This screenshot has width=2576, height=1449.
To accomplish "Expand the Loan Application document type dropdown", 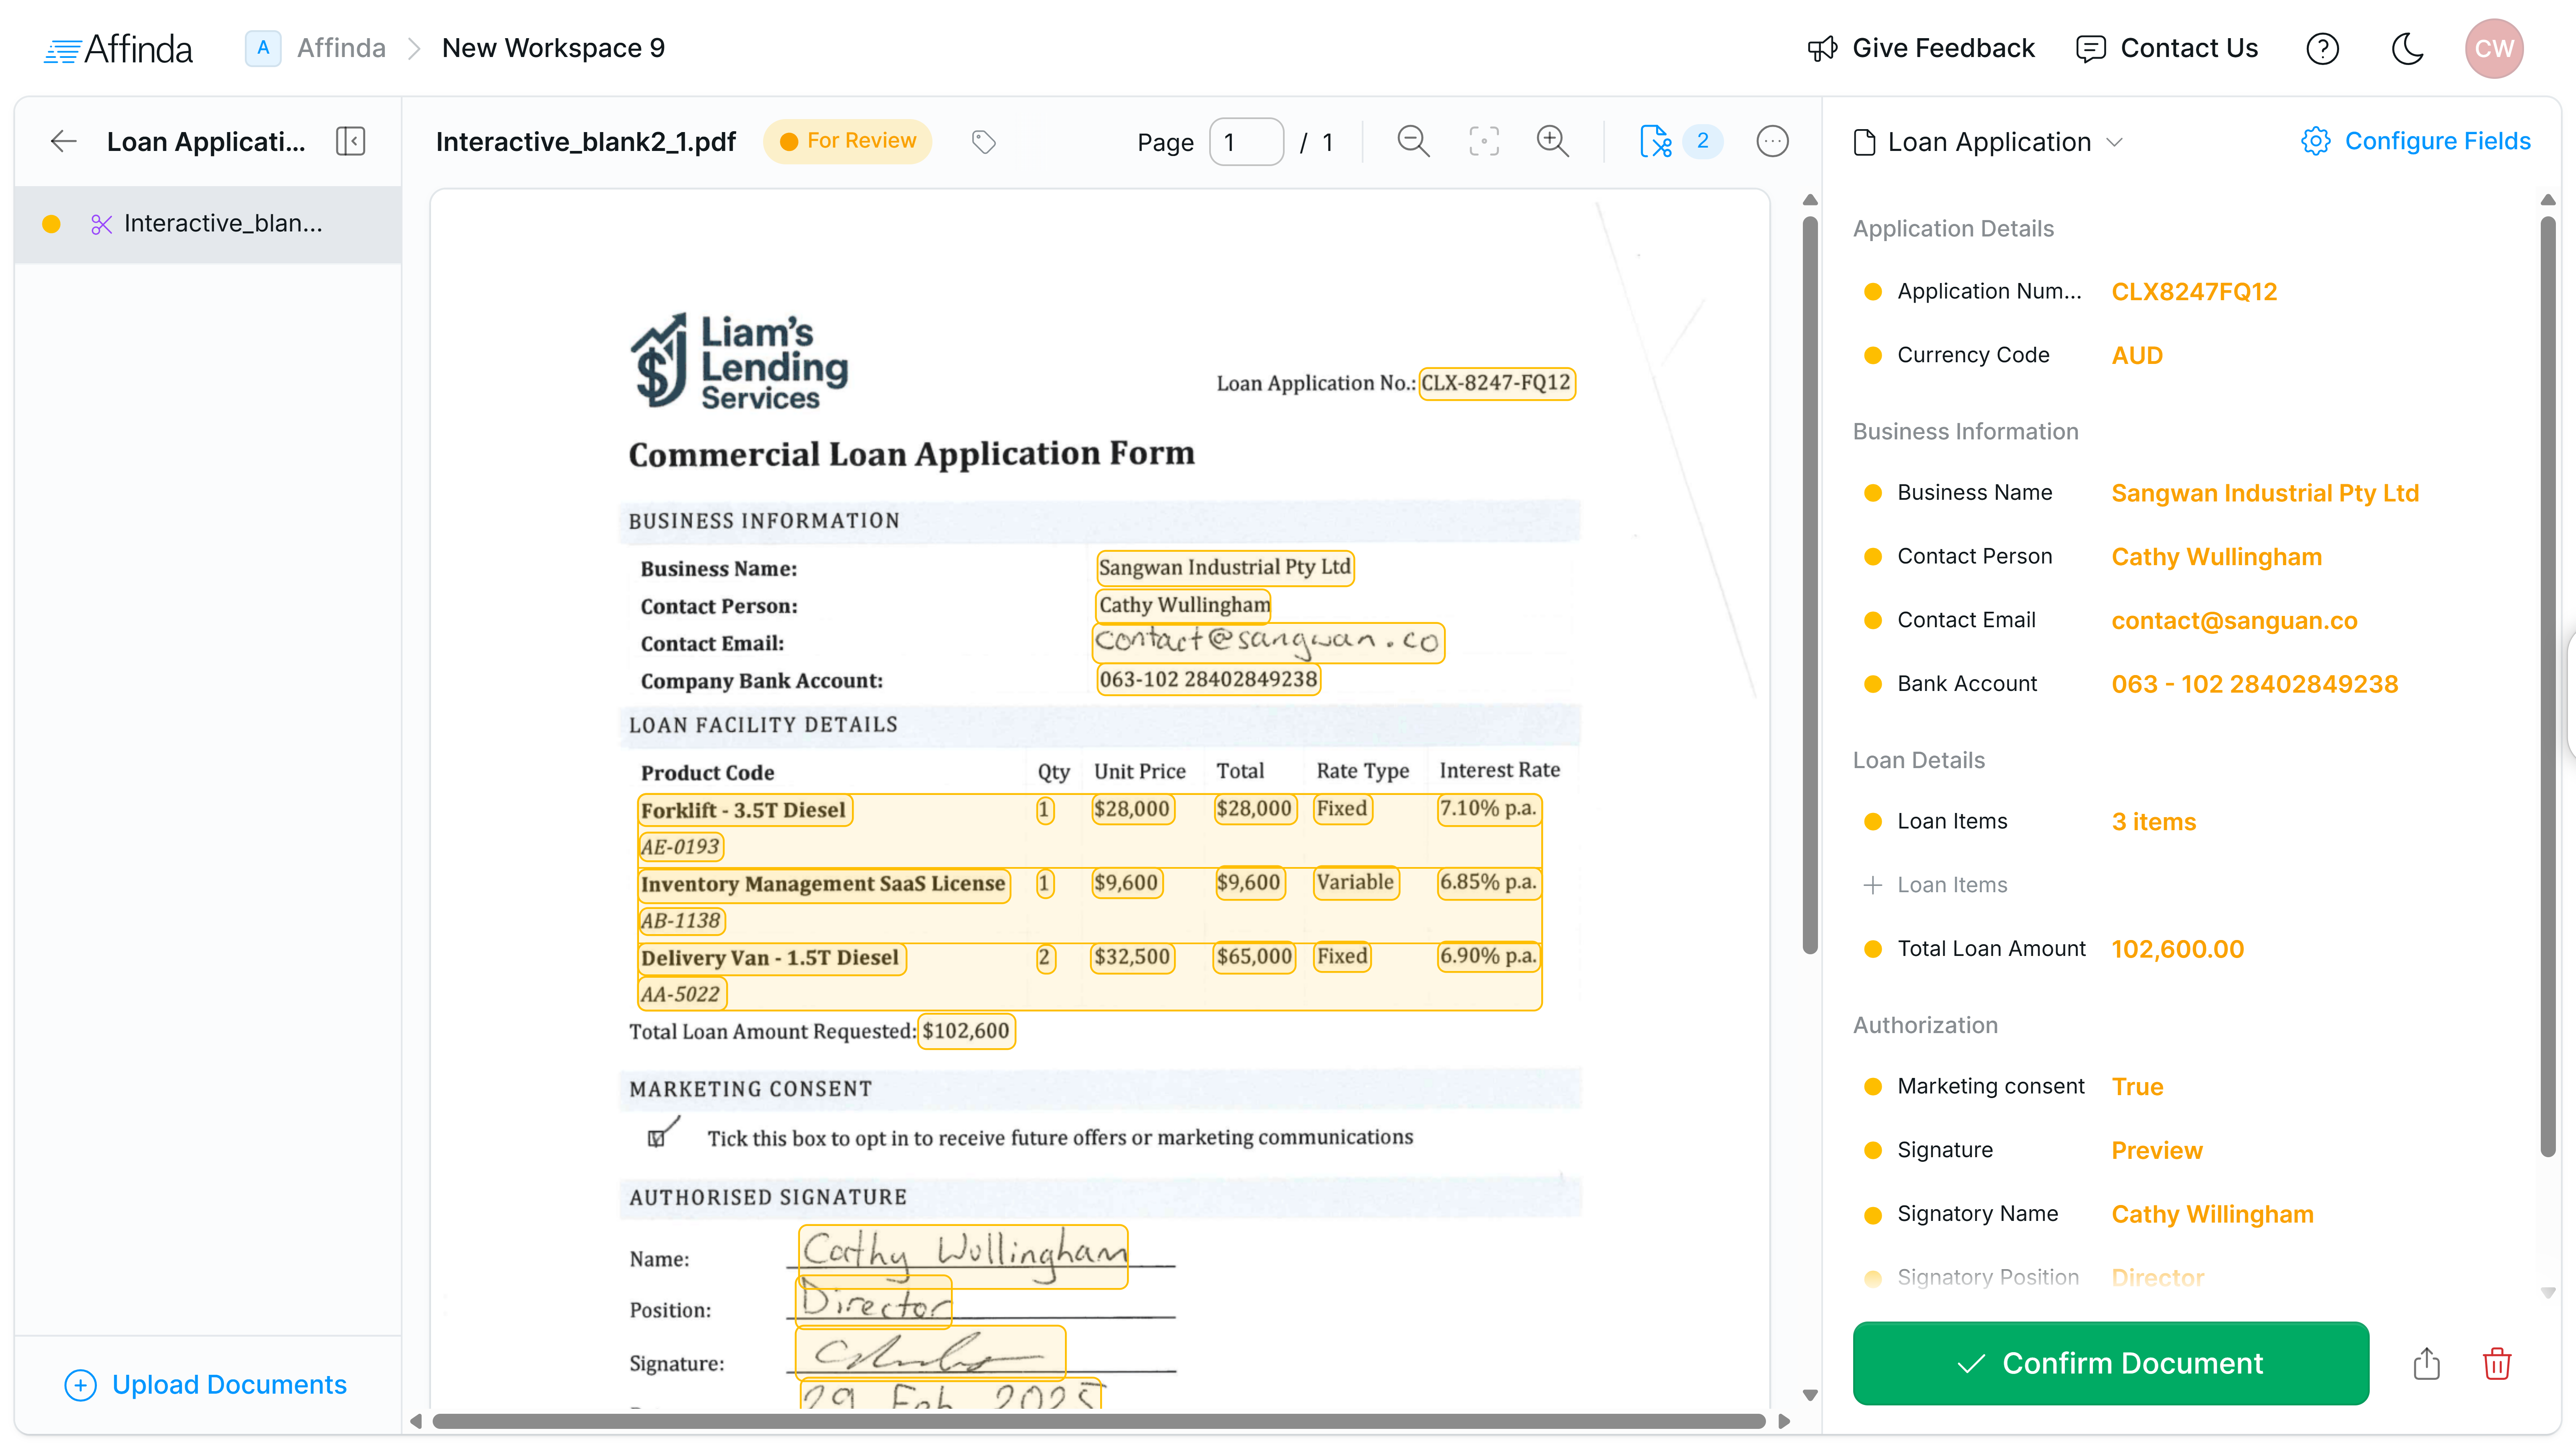I will click(x=2113, y=142).
